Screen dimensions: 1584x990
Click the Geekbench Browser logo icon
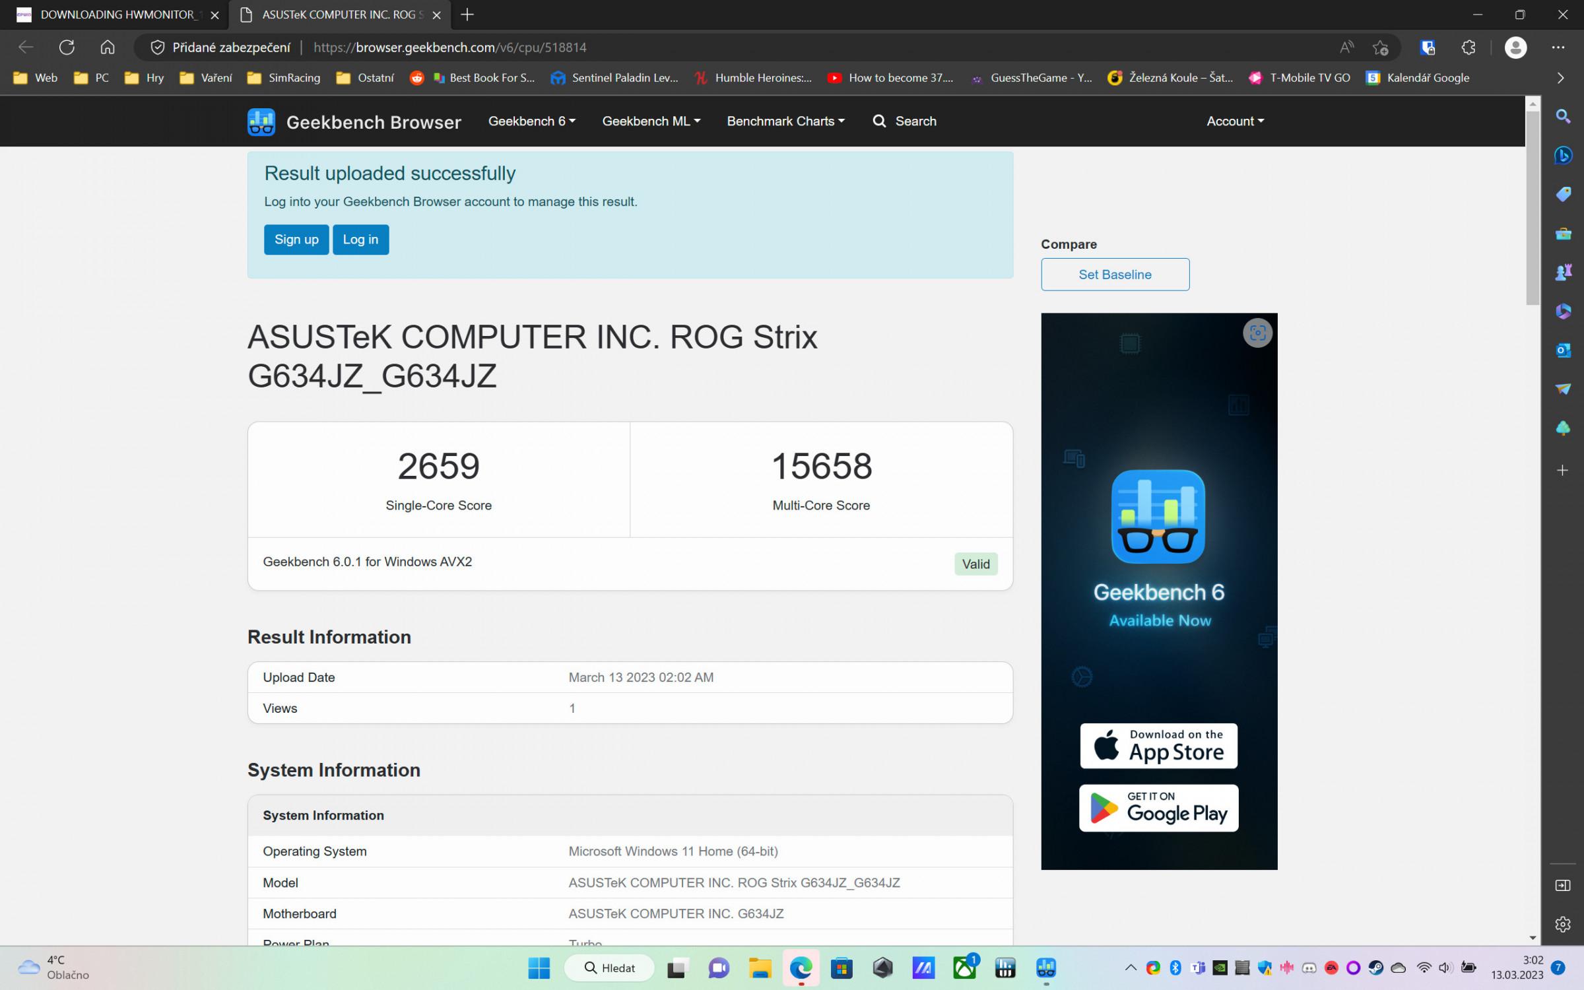click(261, 122)
